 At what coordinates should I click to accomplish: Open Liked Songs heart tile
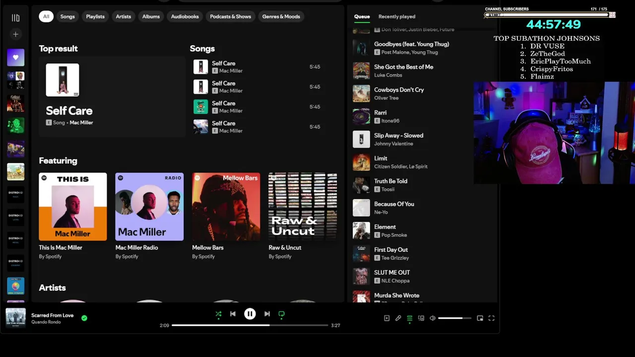(15, 58)
